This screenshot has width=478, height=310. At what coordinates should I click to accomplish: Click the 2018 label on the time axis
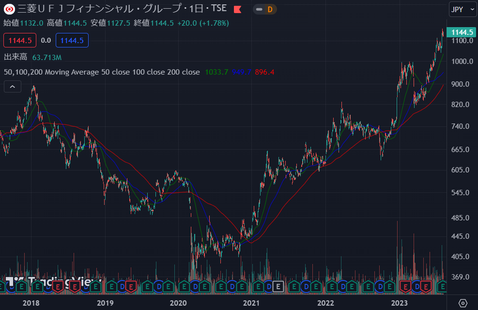coord(31,303)
